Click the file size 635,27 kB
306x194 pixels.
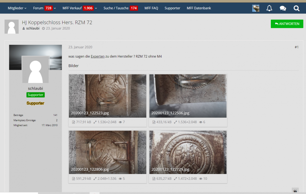click(x=164, y=179)
